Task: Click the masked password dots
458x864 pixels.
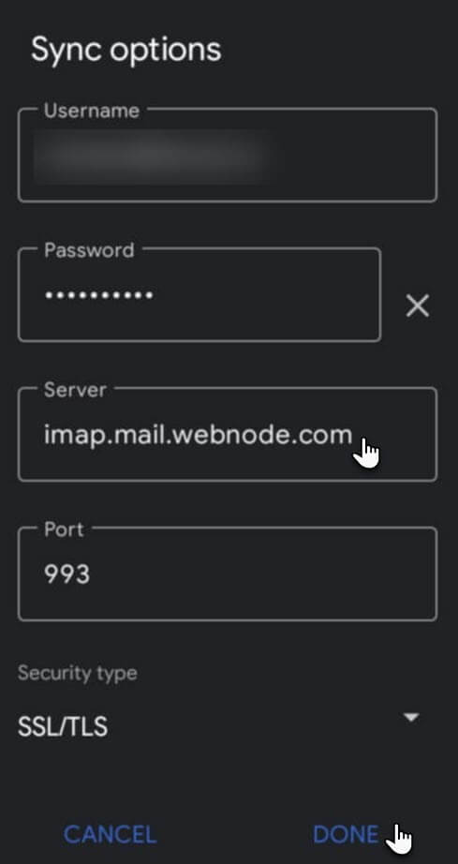Action: pos(99,295)
